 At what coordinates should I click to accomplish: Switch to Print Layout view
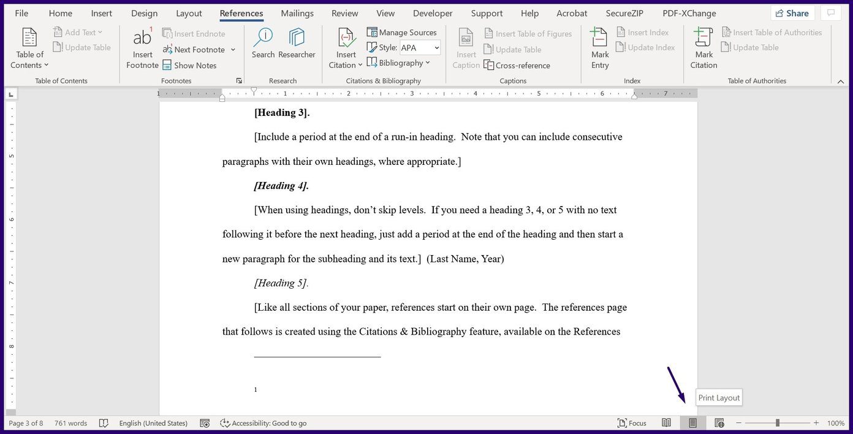pos(692,423)
